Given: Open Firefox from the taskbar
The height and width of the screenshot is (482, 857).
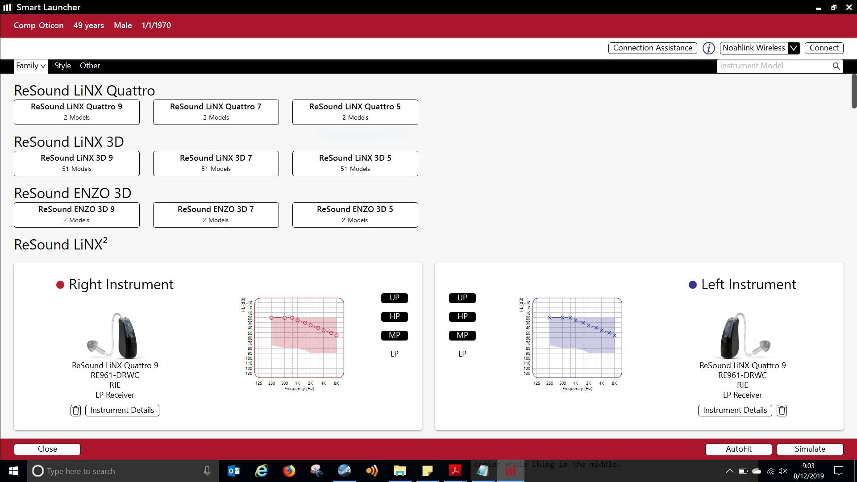Looking at the screenshot, I should [289, 471].
